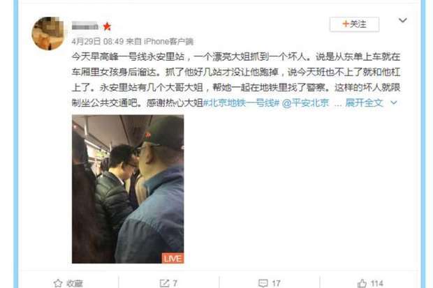This screenshot has height=288, width=433.
Task: Open the poster's round avatar
Action: tap(47, 33)
